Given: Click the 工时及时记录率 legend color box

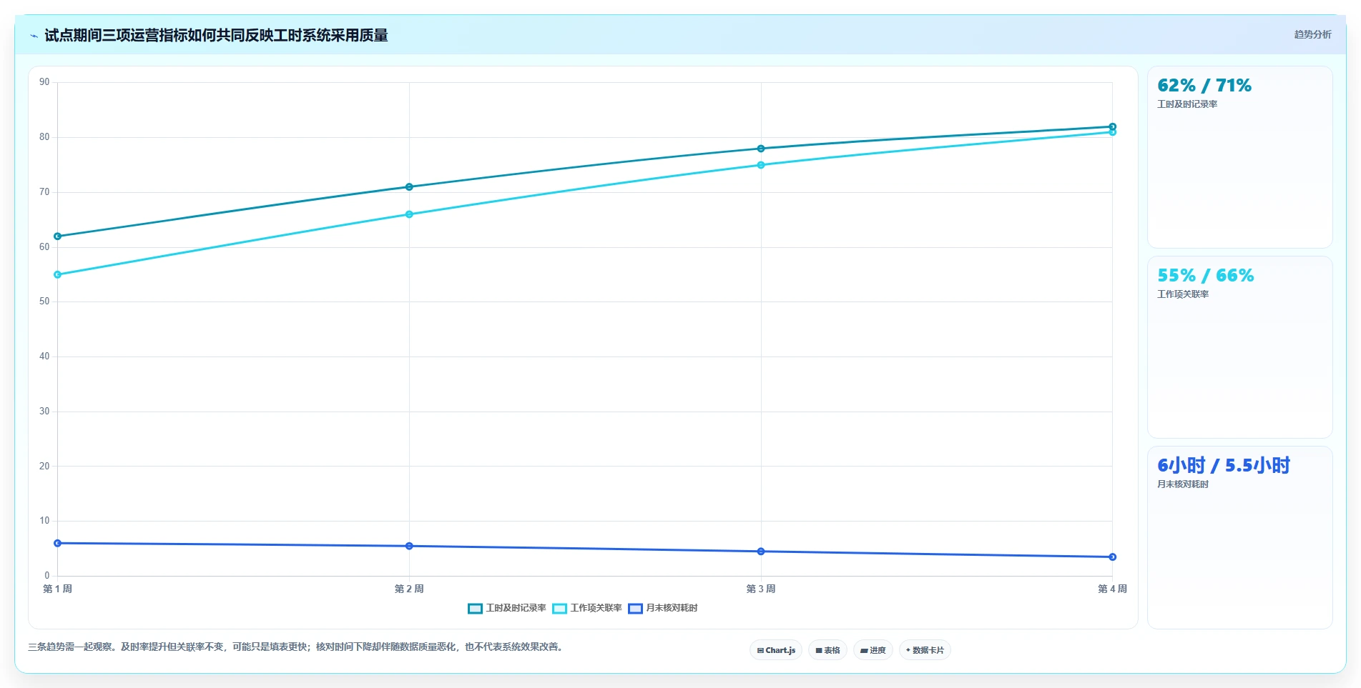Looking at the screenshot, I should [475, 609].
